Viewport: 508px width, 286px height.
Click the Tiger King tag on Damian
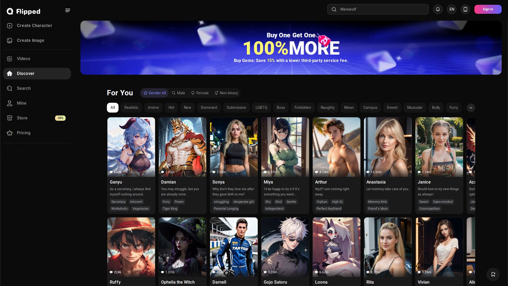click(170, 209)
